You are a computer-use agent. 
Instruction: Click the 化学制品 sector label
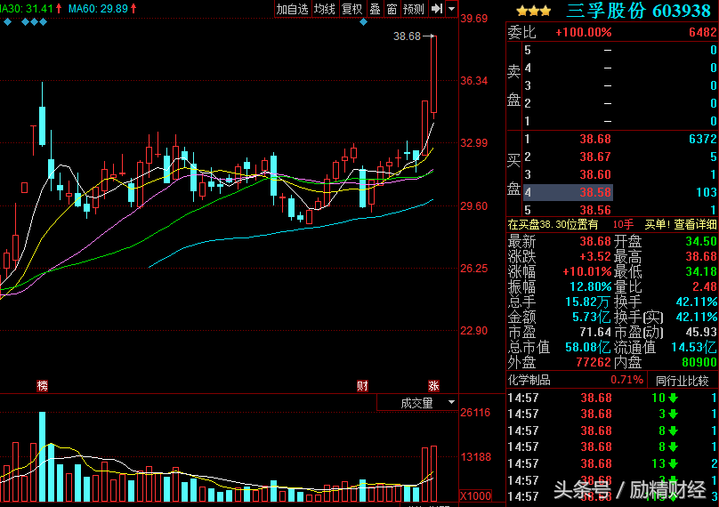529,380
